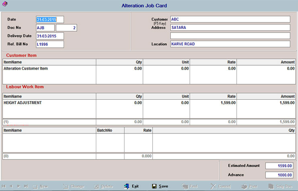Select the Delivery Date field

coord(50,36)
